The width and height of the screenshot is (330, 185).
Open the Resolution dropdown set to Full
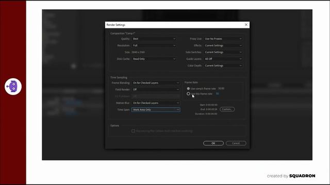(154, 46)
